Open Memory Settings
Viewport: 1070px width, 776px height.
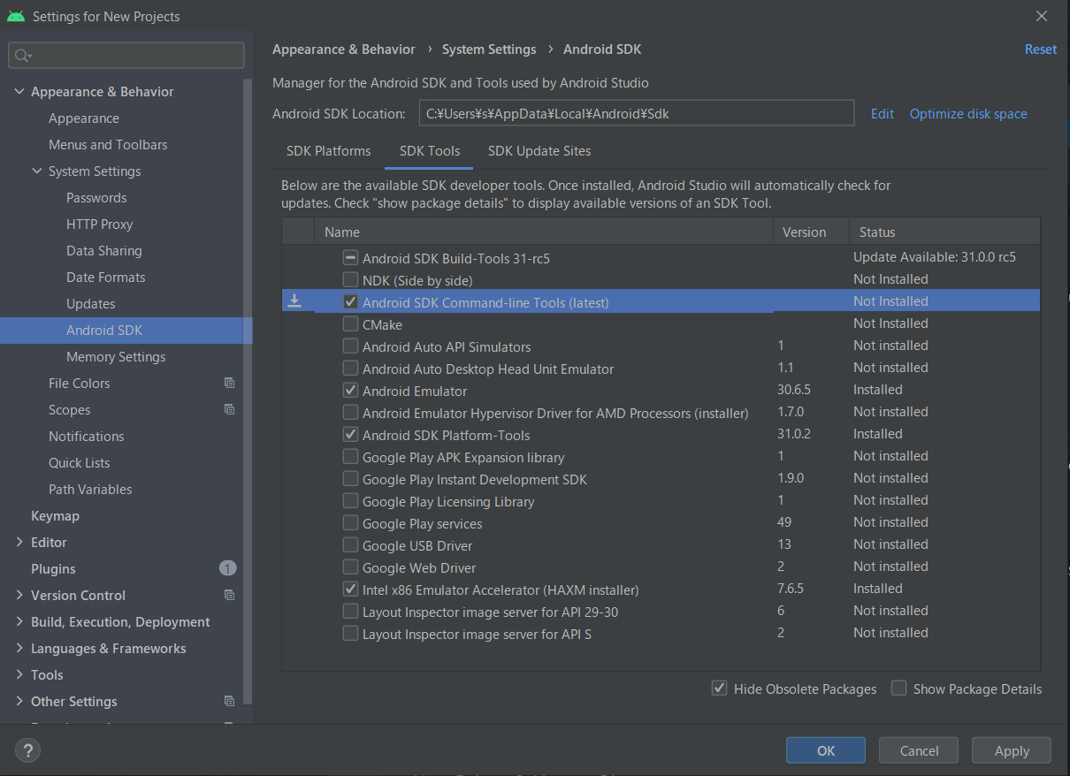[x=116, y=357]
